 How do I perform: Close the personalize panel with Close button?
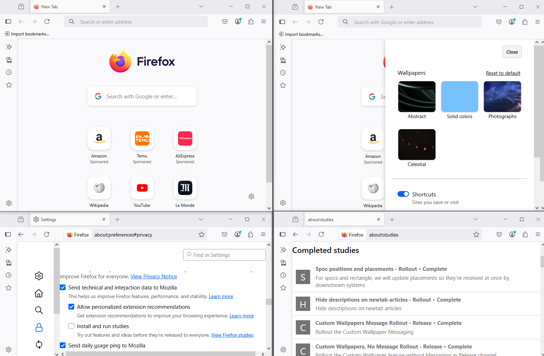click(512, 52)
